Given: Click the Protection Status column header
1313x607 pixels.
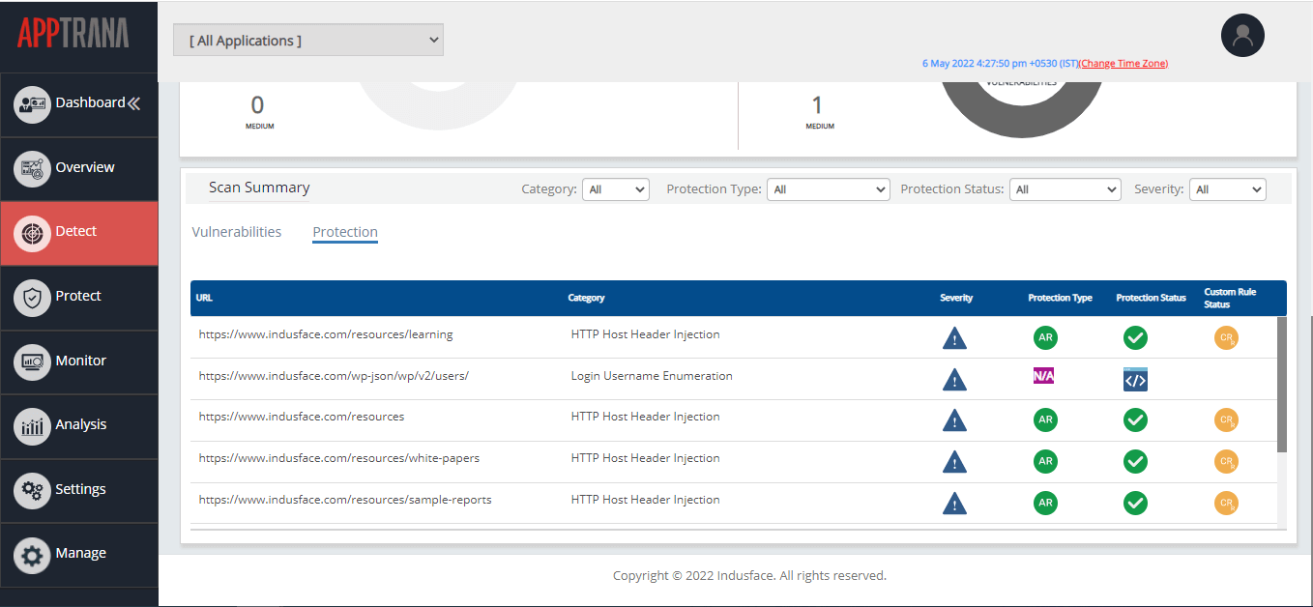Looking at the screenshot, I should pos(1151,298).
